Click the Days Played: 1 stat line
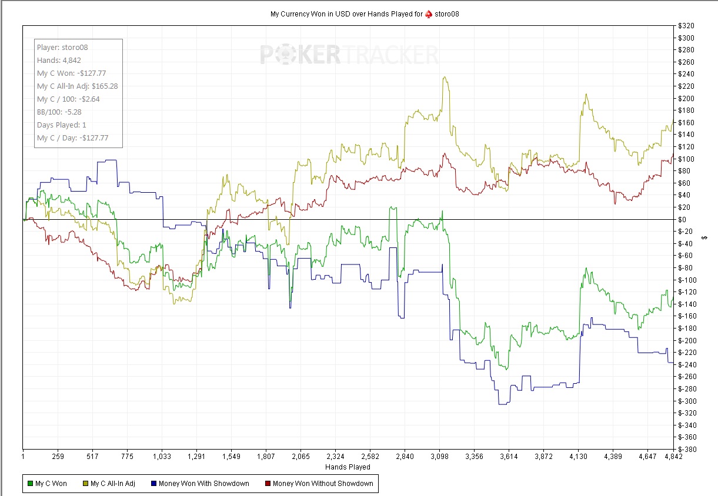Image resolution: width=718 pixels, height=496 pixels. pos(61,125)
